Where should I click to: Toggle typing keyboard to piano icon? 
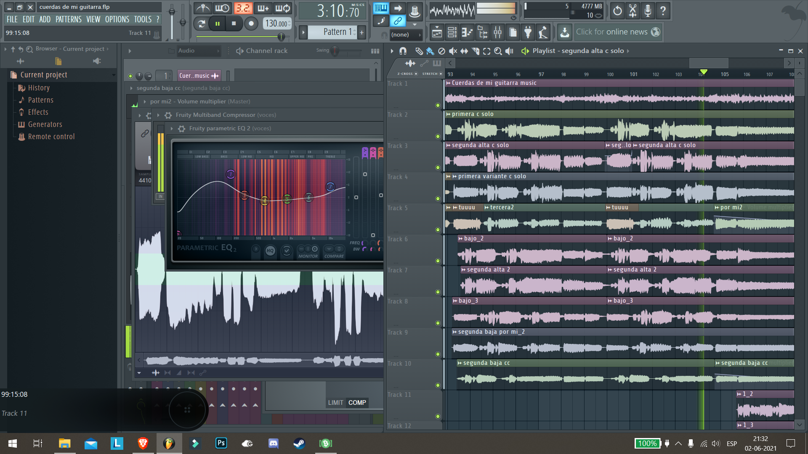tap(381, 8)
